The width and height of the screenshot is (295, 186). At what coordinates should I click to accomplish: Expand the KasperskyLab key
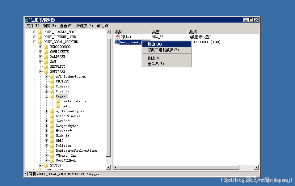46,126
